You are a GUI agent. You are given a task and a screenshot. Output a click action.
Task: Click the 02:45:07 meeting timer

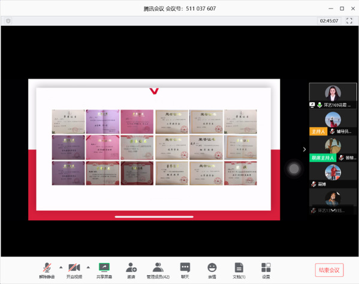(x=329, y=21)
